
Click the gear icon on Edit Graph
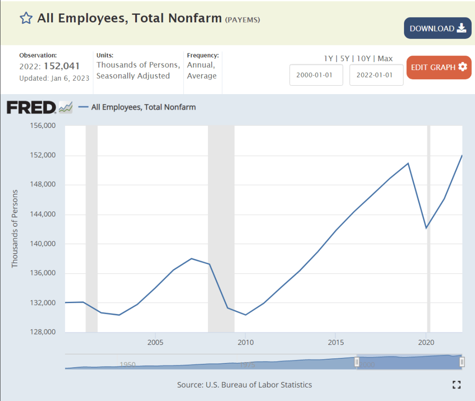coord(462,67)
